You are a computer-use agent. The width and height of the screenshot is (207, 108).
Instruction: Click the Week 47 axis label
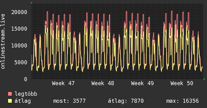[63, 83]
